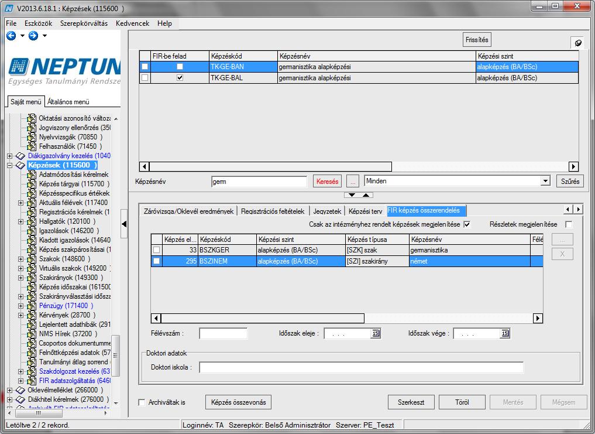Viewport: 595px width, 434px height.
Task: Expand the Aktuális félévek tree node
Action: click(21, 203)
